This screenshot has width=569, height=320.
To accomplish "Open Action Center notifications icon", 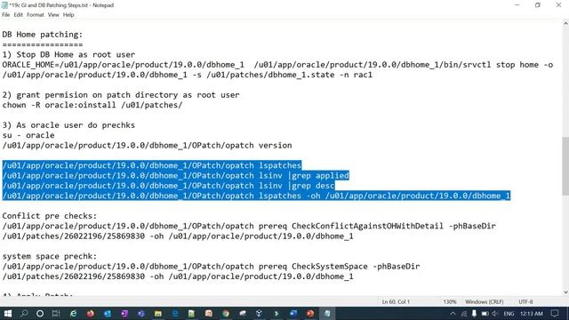I will click(555, 314).
